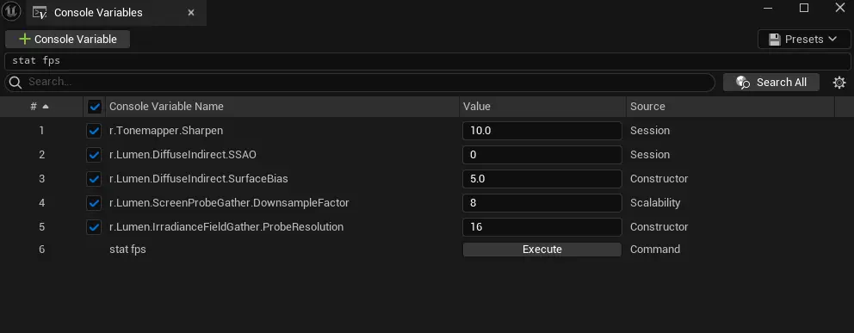The image size is (854, 333).
Task: Uncheck r.Tonemapper.Sharpen checkbox
Action: point(94,131)
